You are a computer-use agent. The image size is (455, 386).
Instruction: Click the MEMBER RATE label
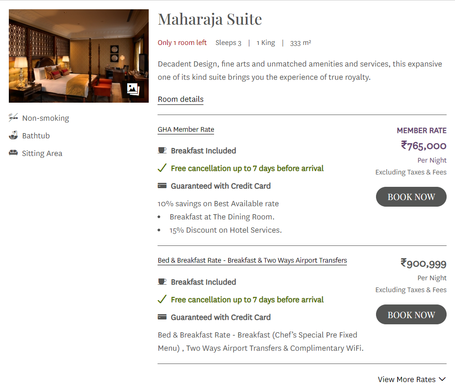click(x=421, y=131)
